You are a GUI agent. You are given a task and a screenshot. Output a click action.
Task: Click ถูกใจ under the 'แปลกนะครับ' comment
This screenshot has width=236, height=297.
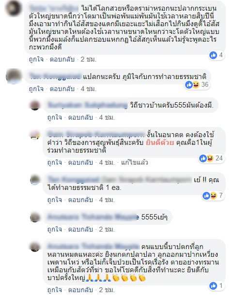pyautogui.click(x=36, y=89)
